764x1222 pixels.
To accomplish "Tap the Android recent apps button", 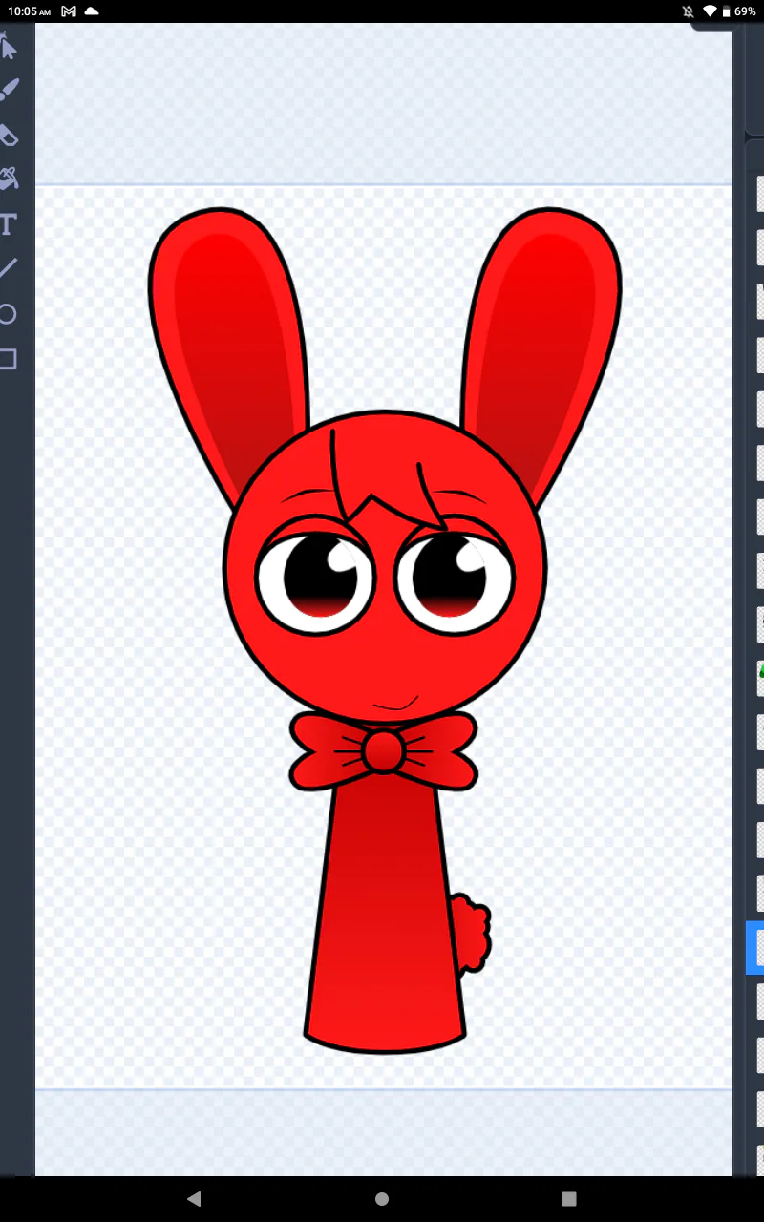I will [569, 1198].
